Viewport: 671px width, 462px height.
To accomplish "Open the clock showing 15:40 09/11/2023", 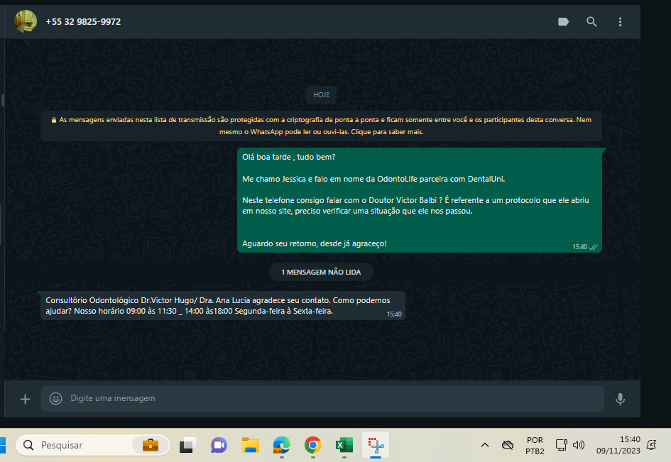I will click(x=618, y=445).
